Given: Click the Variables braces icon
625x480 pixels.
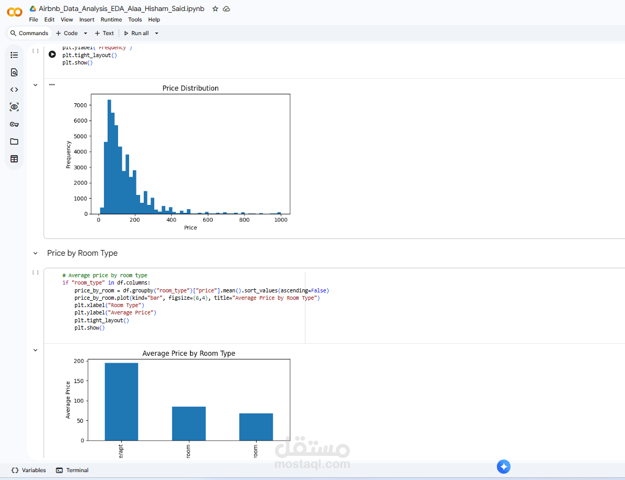Looking at the screenshot, I should tap(15, 470).
